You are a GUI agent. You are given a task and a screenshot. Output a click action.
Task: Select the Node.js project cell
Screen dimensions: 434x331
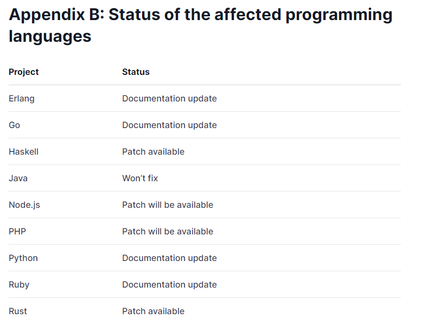point(24,205)
